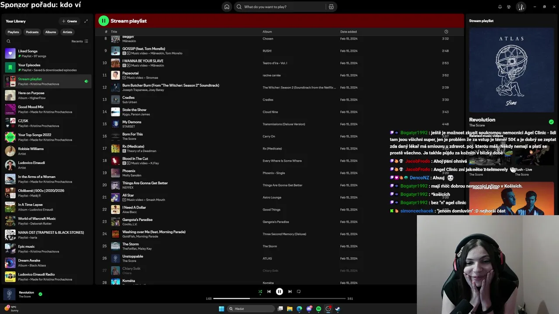
Task: Click now-playing cover art in bottom bar
Action: [x=10, y=294]
